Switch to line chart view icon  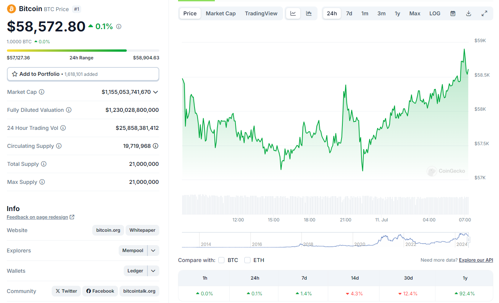click(x=293, y=13)
